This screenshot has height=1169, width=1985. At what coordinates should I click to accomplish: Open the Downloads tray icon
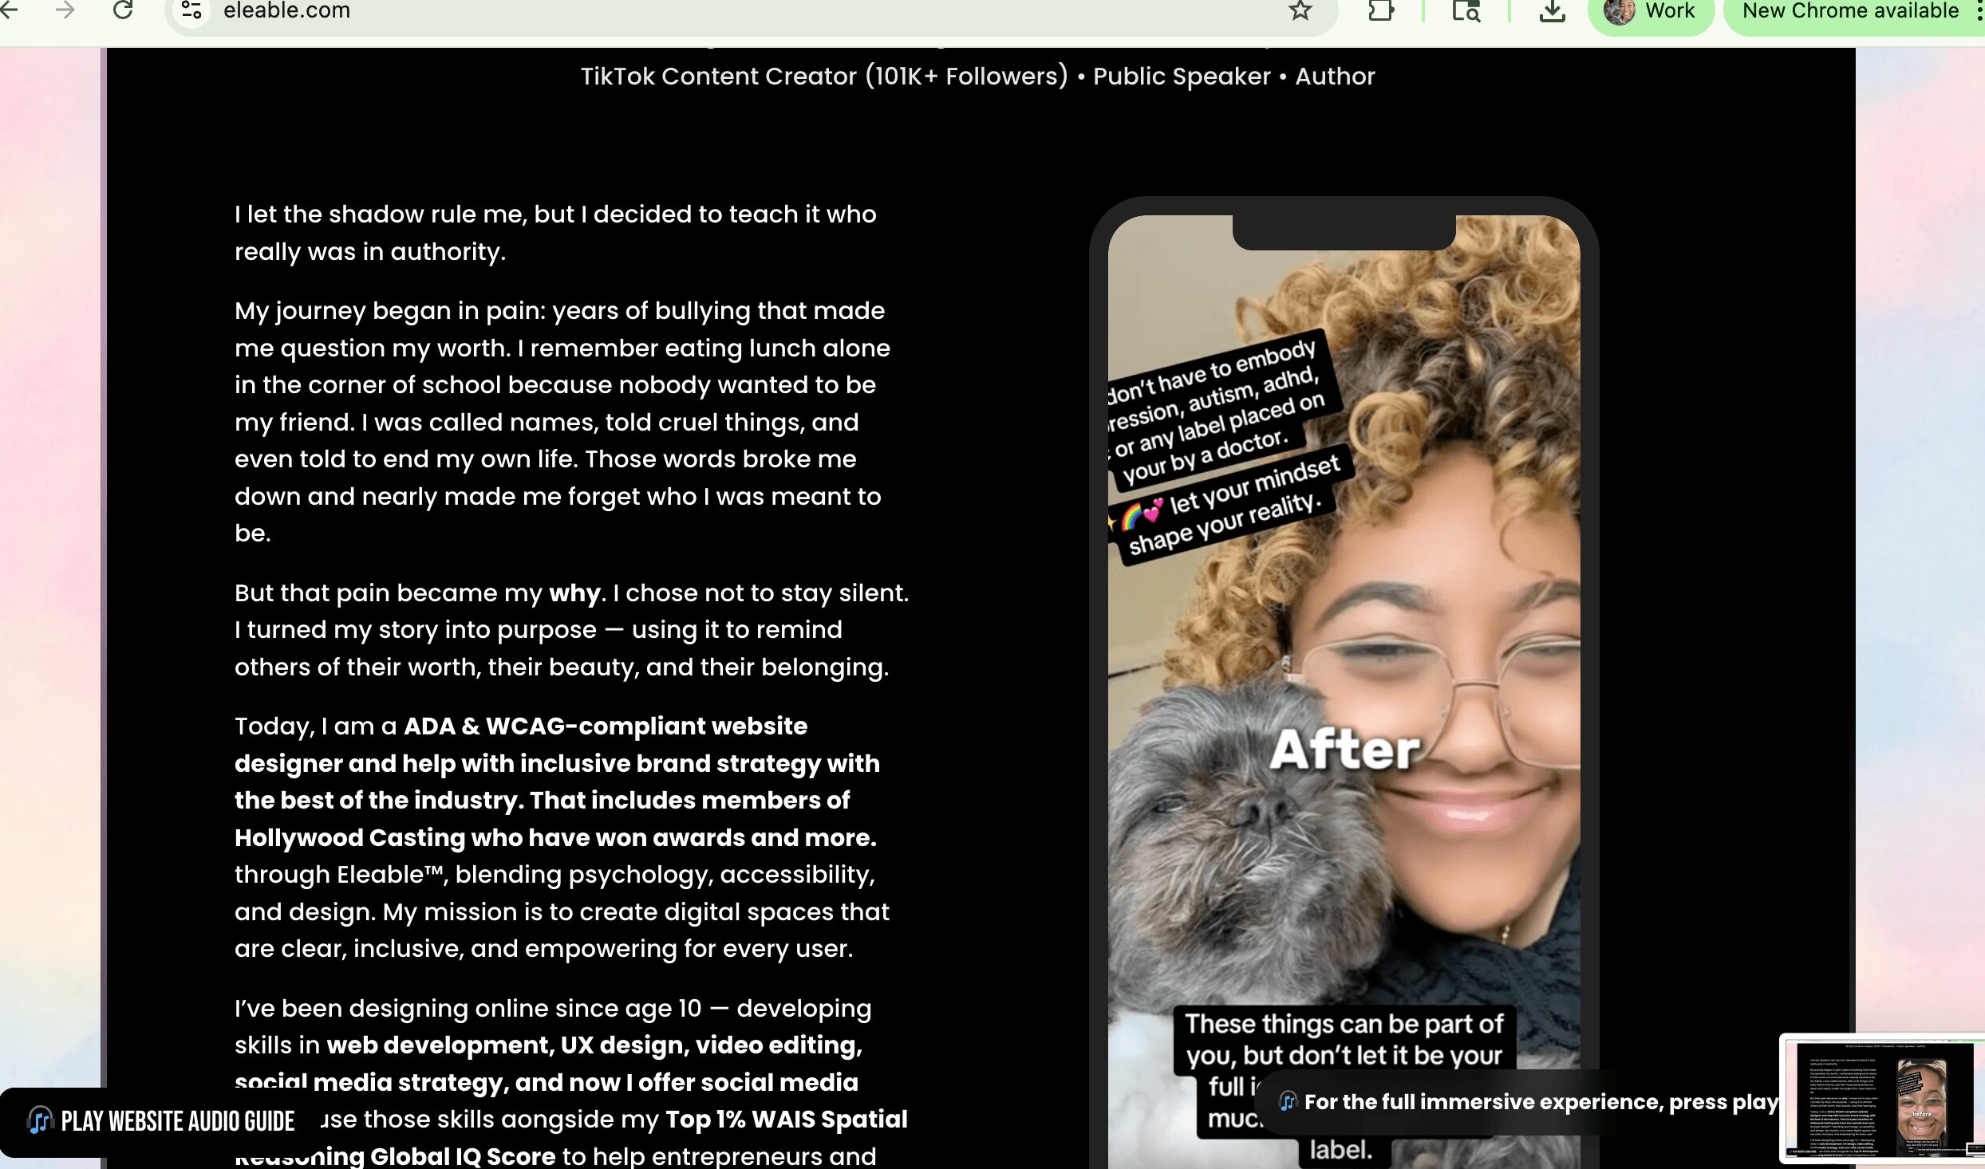click(1552, 10)
